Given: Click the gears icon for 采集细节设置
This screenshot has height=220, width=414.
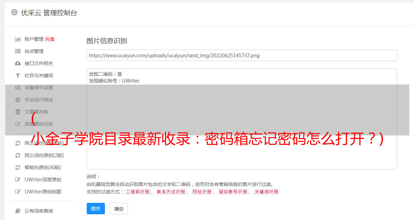Looking at the screenshot, I should pyautogui.click(x=18, y=88).
